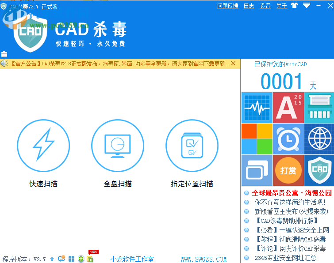This screenshot has height=263, width=334.
Task: Click the speaker announcement icon
Action: tap(4, 63)
